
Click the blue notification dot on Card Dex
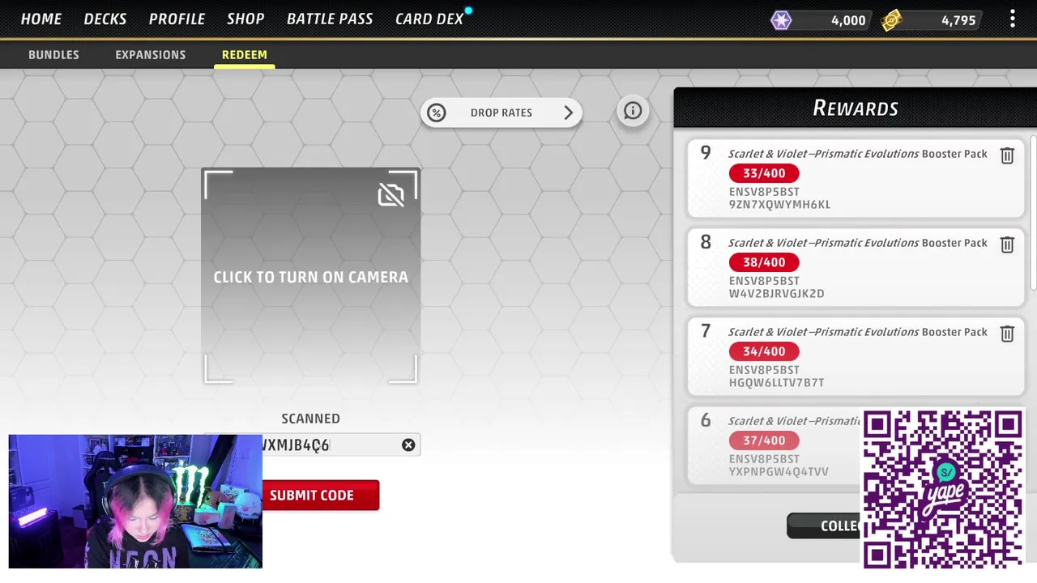coord(468,11)
